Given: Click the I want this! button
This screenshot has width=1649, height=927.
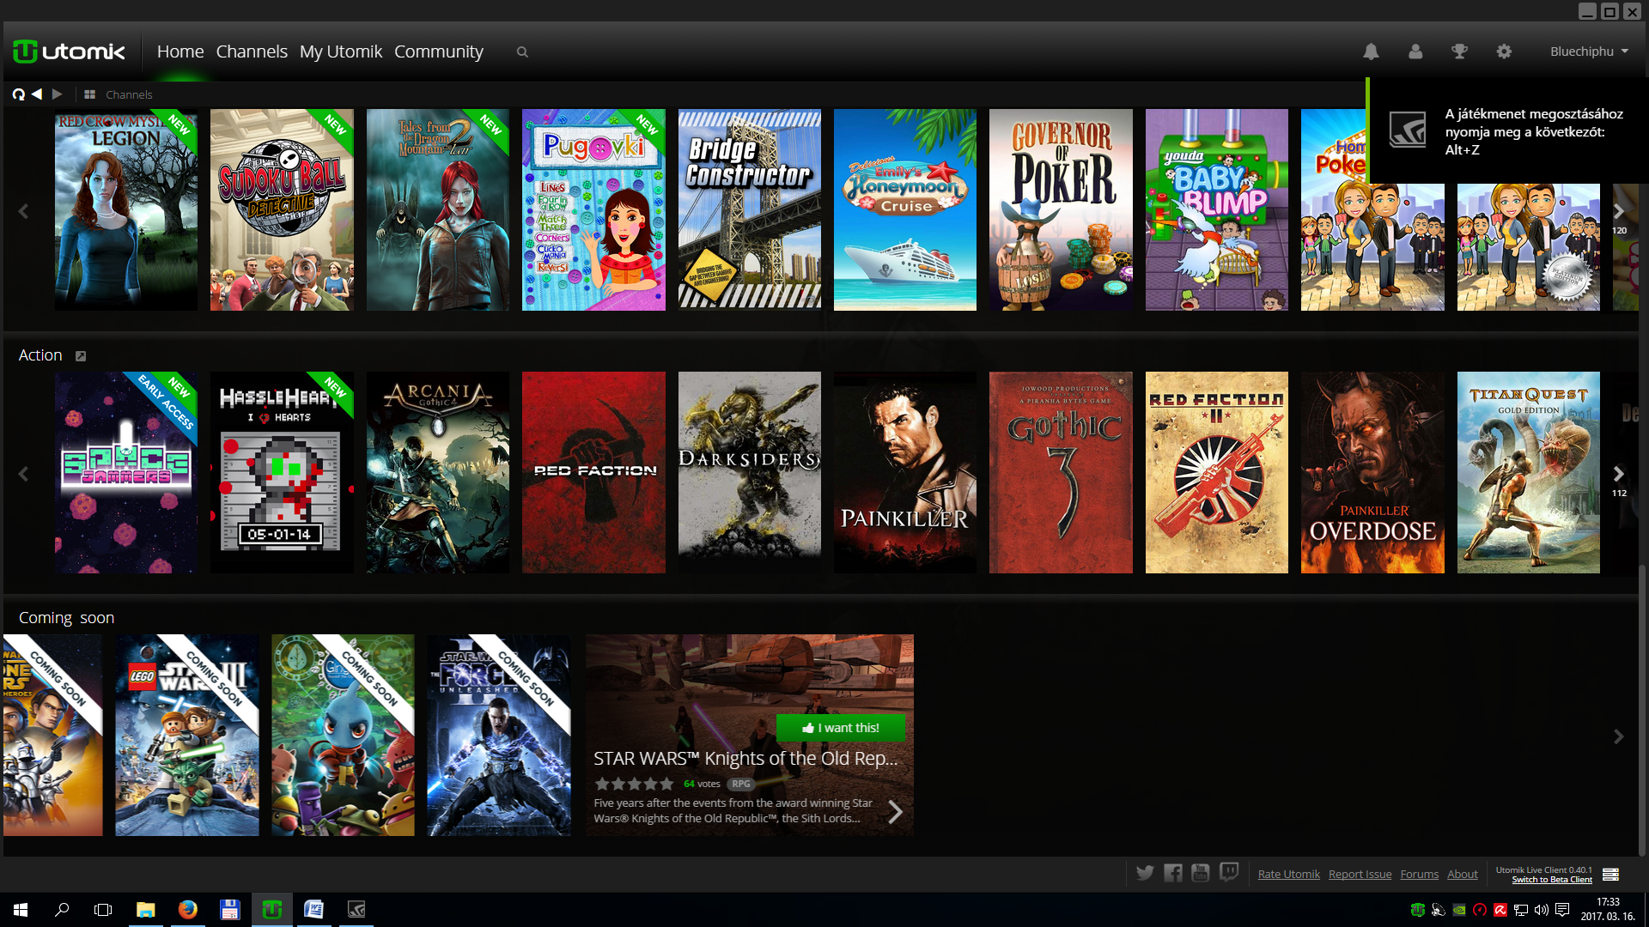Looking at the screenshot, I should (840, 728).
